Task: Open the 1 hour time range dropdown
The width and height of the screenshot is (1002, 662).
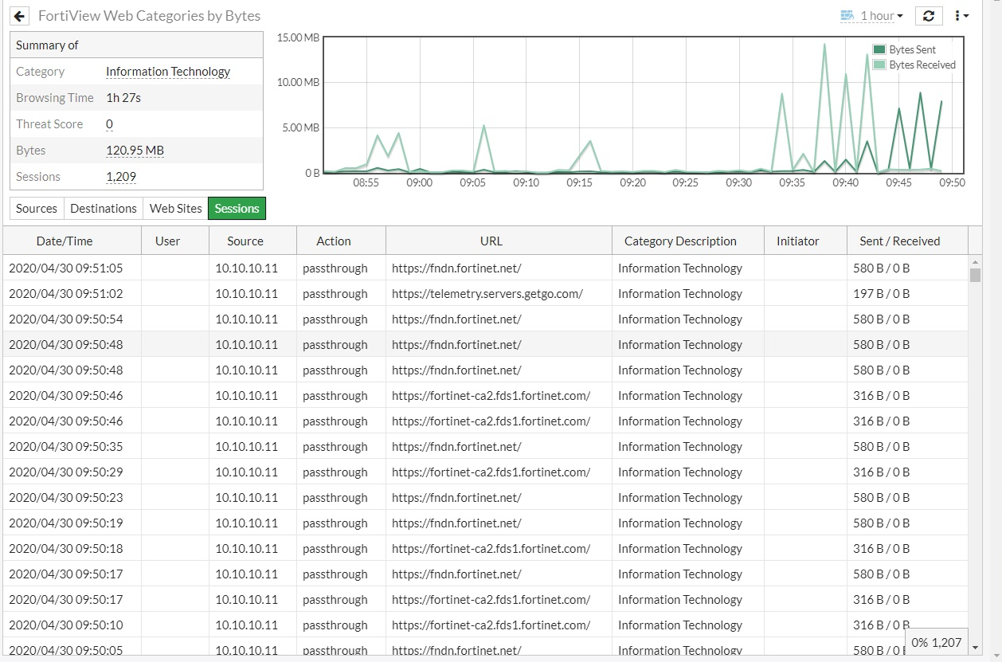Action: (x=882, y=16)
